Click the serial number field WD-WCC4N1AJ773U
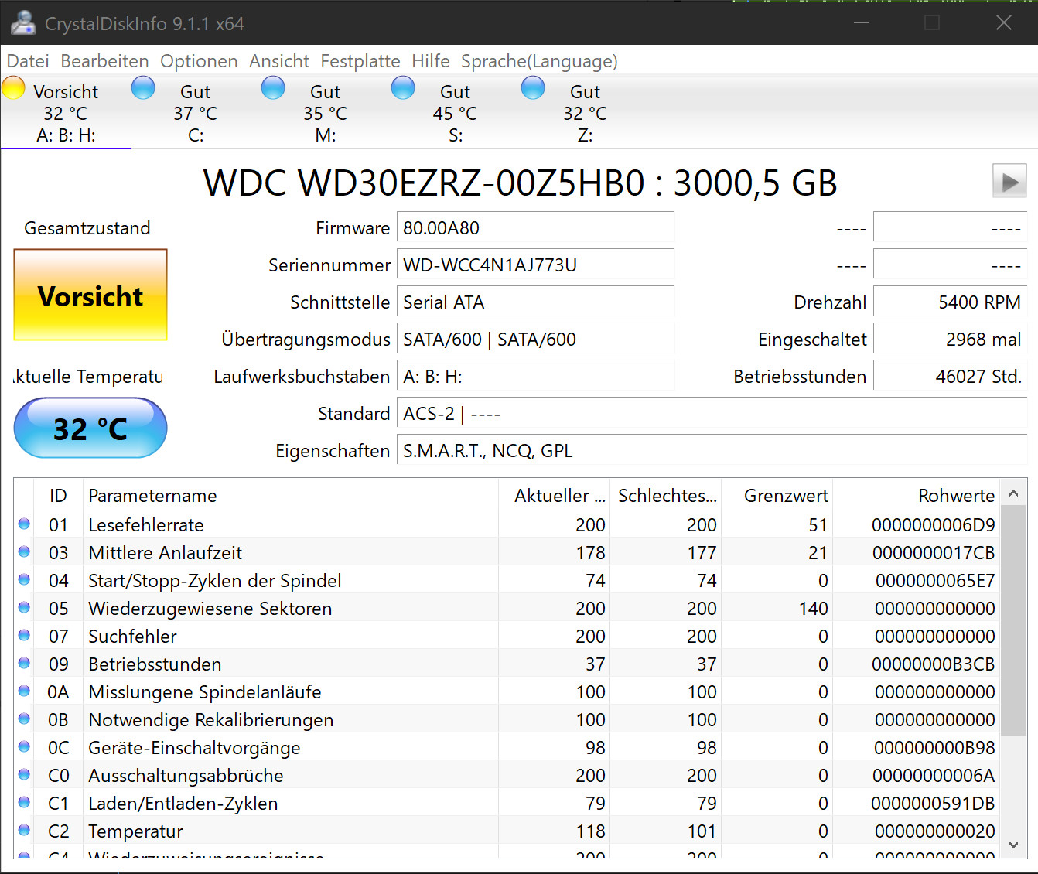The image size is (1038, 874). point(535,265)
